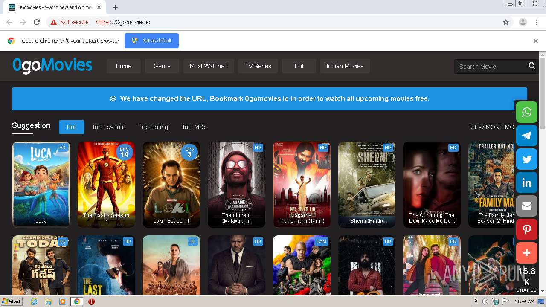This screenshot has width=546, height=307.
Task: Click the URL change announcement banner
Action: (270, 99)
